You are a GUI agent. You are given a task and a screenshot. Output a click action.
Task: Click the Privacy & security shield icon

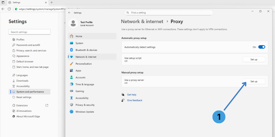pos(71,105)
